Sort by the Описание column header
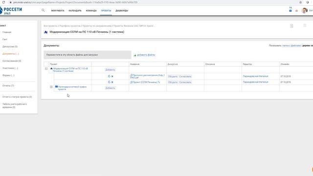The width and height of the screenshot is (313, 176). tap(210, 64)
